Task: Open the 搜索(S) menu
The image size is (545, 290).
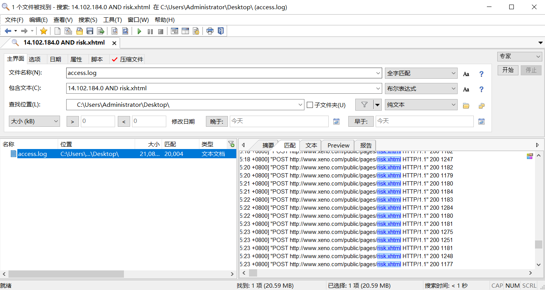Action: point(88,20)
